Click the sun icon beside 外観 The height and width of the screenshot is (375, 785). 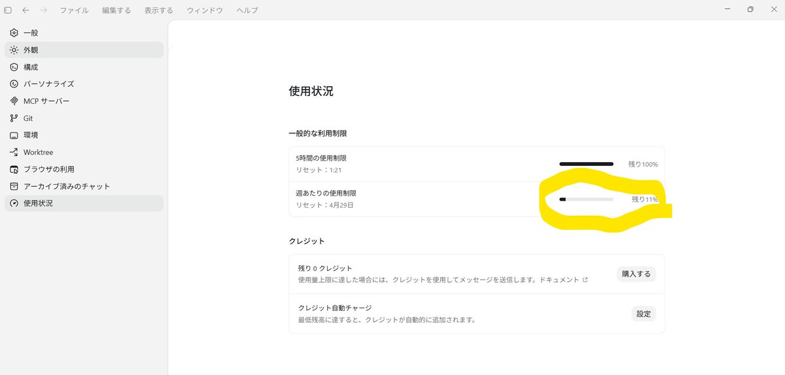(14, 50)
